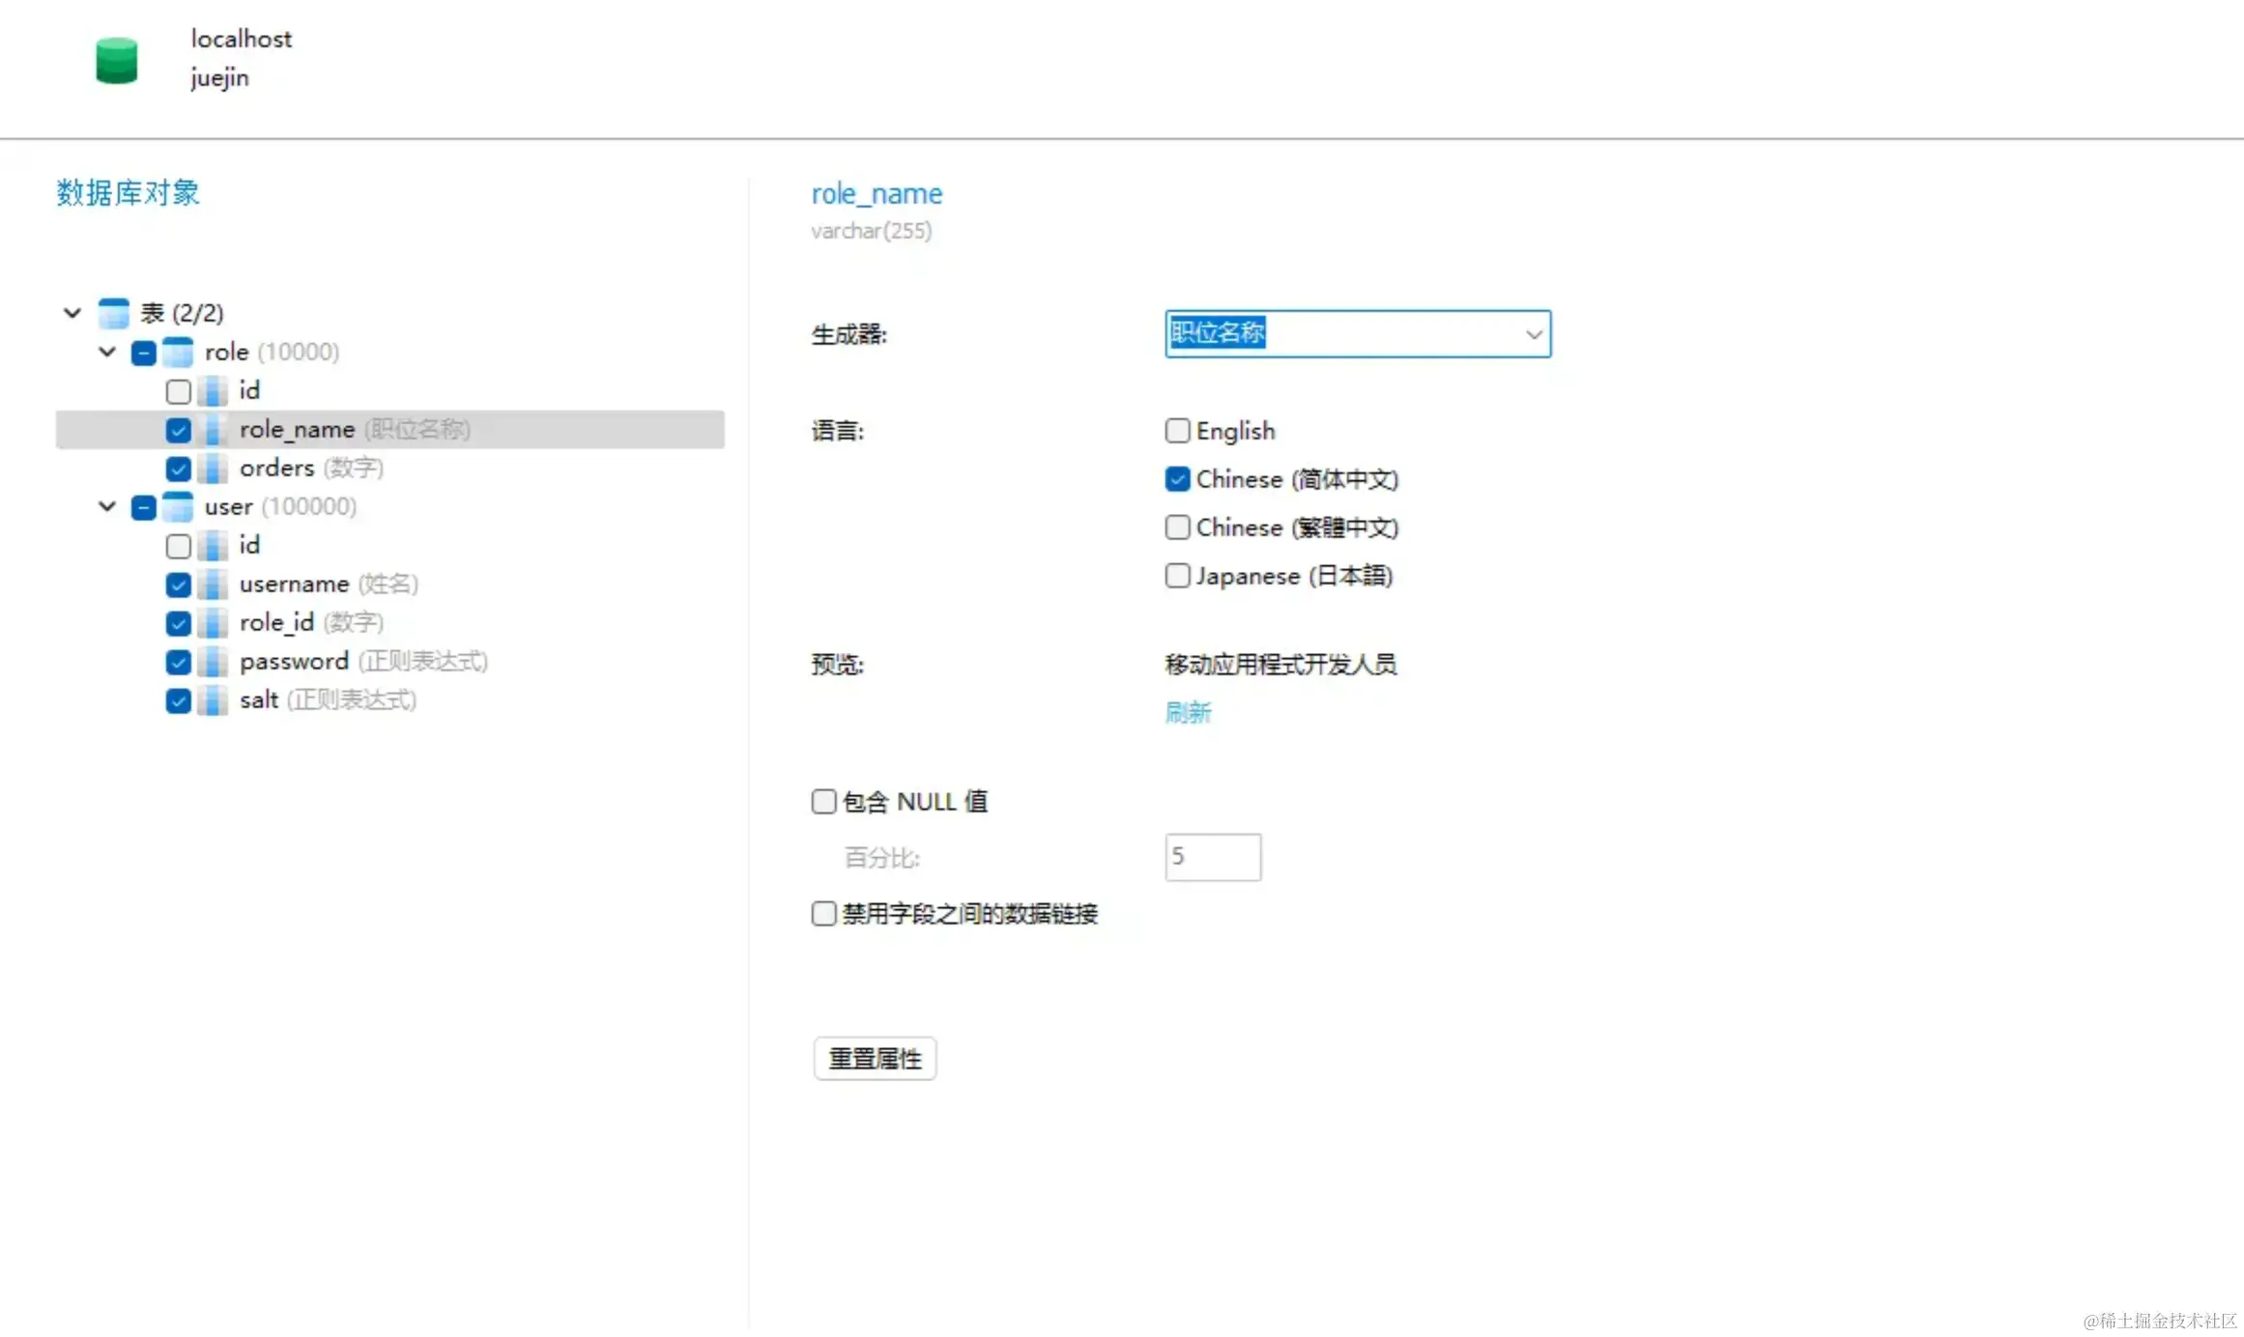Viewport: 2244px width, 1337px height.
Task: Click the role_name column icon
Action: pyautogui.click(x=213, y=429)
